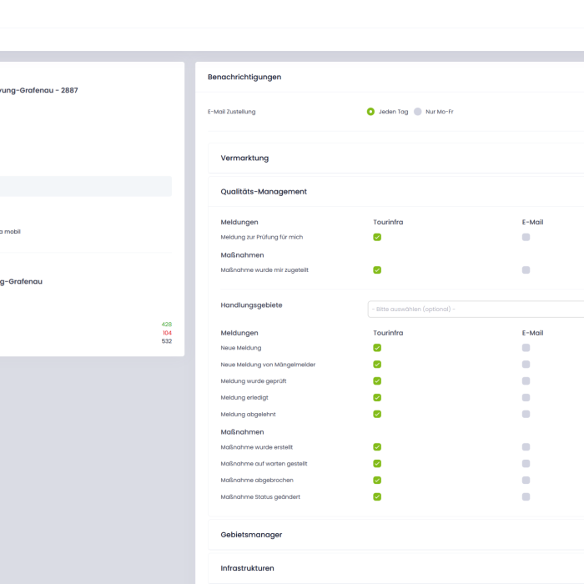Expand the Gebietsmanager section

tap(251, 534)
